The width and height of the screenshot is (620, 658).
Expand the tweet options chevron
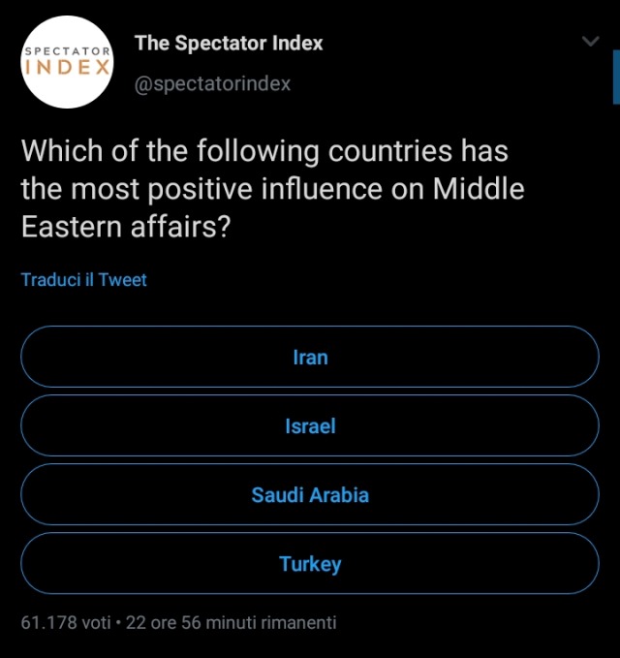(x=590, y=42)
